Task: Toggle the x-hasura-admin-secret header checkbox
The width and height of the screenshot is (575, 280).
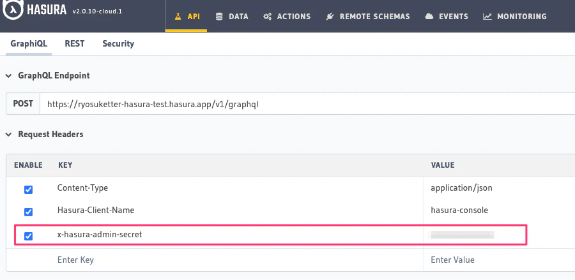Action: (28, 236)
